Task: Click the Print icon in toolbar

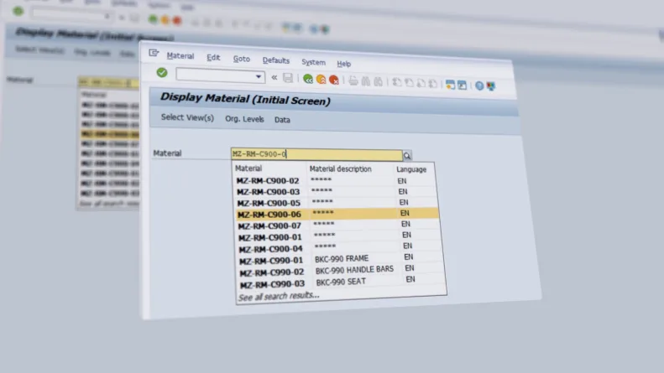Action: pyautogui.click(x=353, y=81)
